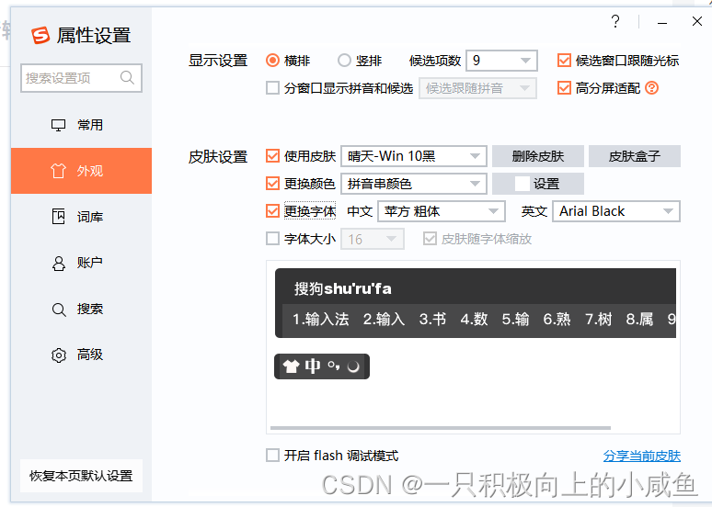Image resolution: width=712 pixels, height=507 pixels.
Task: Open the 候选项数 dropdown showing 9
Action: click(x=501, y=61)
